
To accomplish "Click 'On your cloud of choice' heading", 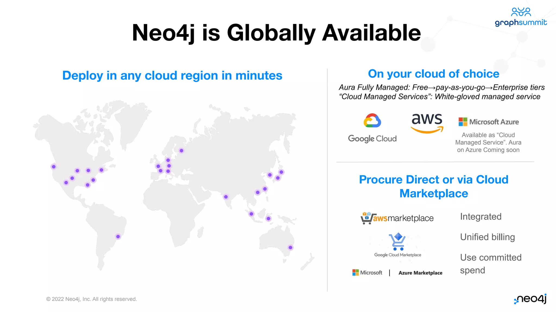I will pyautogui.click(x=434, y=74).
